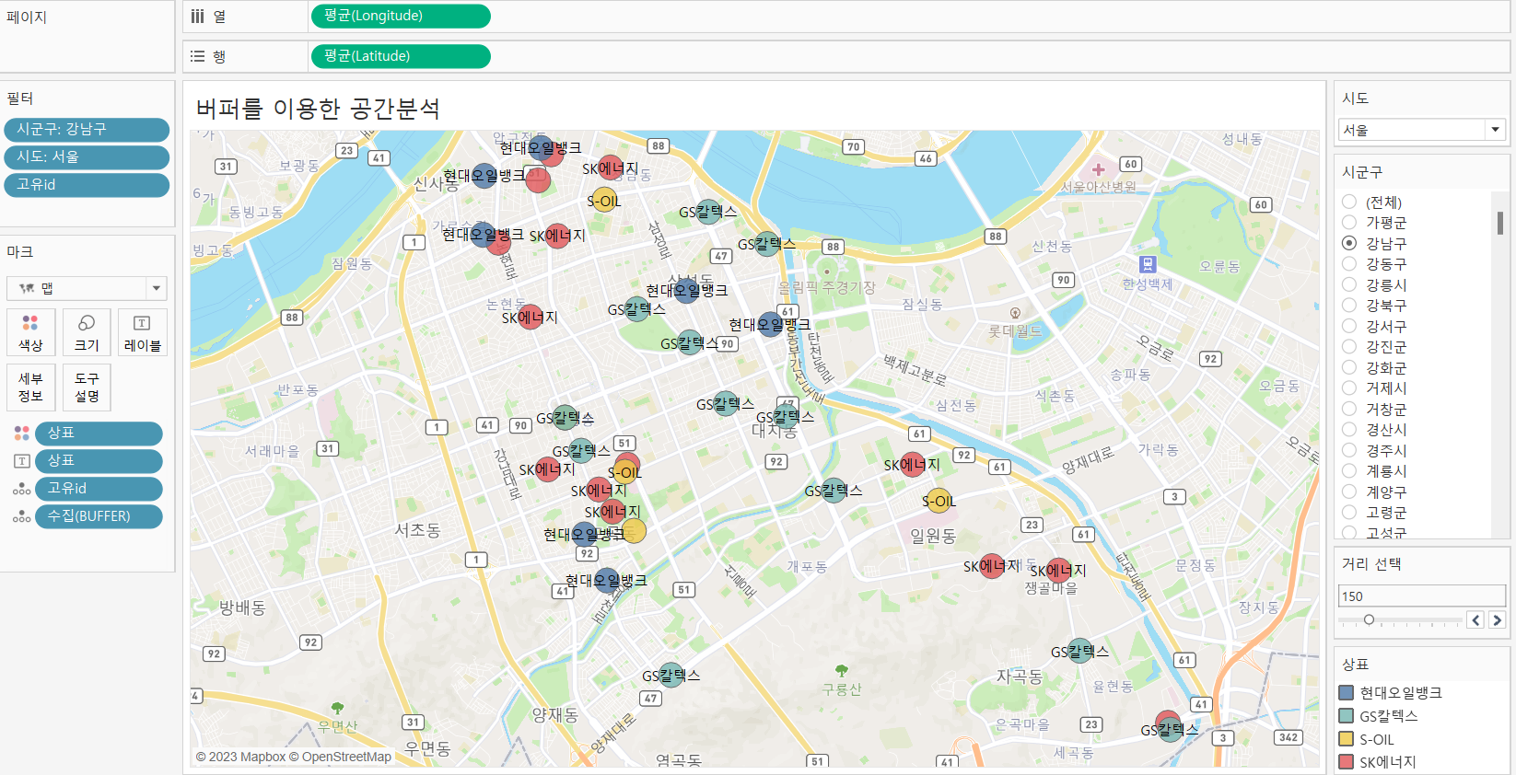
Task: Select the 강북구 radio option
Action: (1349, 305)
